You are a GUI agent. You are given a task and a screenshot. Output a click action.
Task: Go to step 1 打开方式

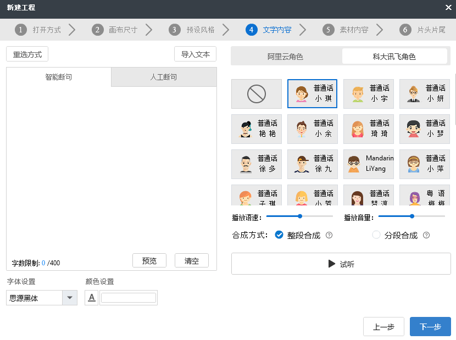[38, 30]
